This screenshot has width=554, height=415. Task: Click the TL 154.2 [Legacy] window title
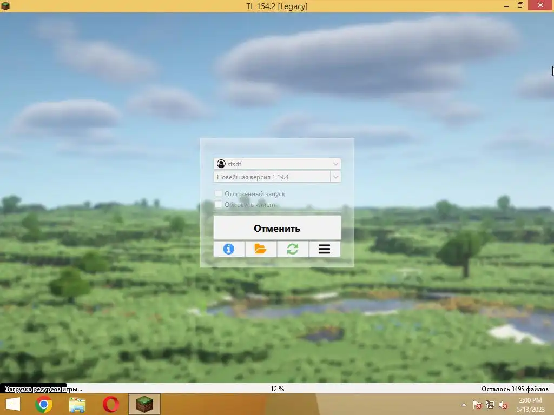(x=277, y=6)
